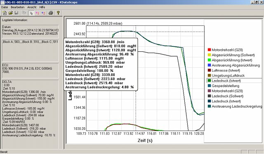Select legend entry Luftmasse (Istwert)
Image resolution: width=264 pixels, height=154 pixels.
coord(226,70)
